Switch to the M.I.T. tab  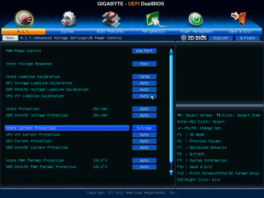point(23,32)
